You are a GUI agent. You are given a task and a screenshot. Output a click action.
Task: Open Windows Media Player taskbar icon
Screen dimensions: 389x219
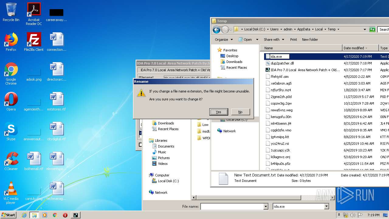pos(45,215)
